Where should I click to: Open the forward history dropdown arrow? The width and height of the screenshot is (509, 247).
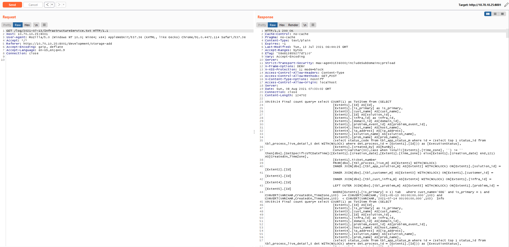[x=64, y=5]
